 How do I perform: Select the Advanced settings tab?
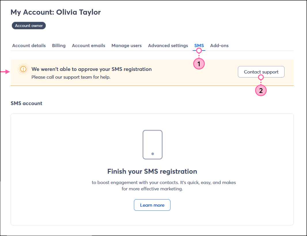coord(168,45)
